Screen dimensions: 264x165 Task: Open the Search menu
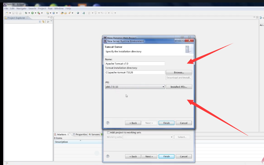tap(32, 9)
